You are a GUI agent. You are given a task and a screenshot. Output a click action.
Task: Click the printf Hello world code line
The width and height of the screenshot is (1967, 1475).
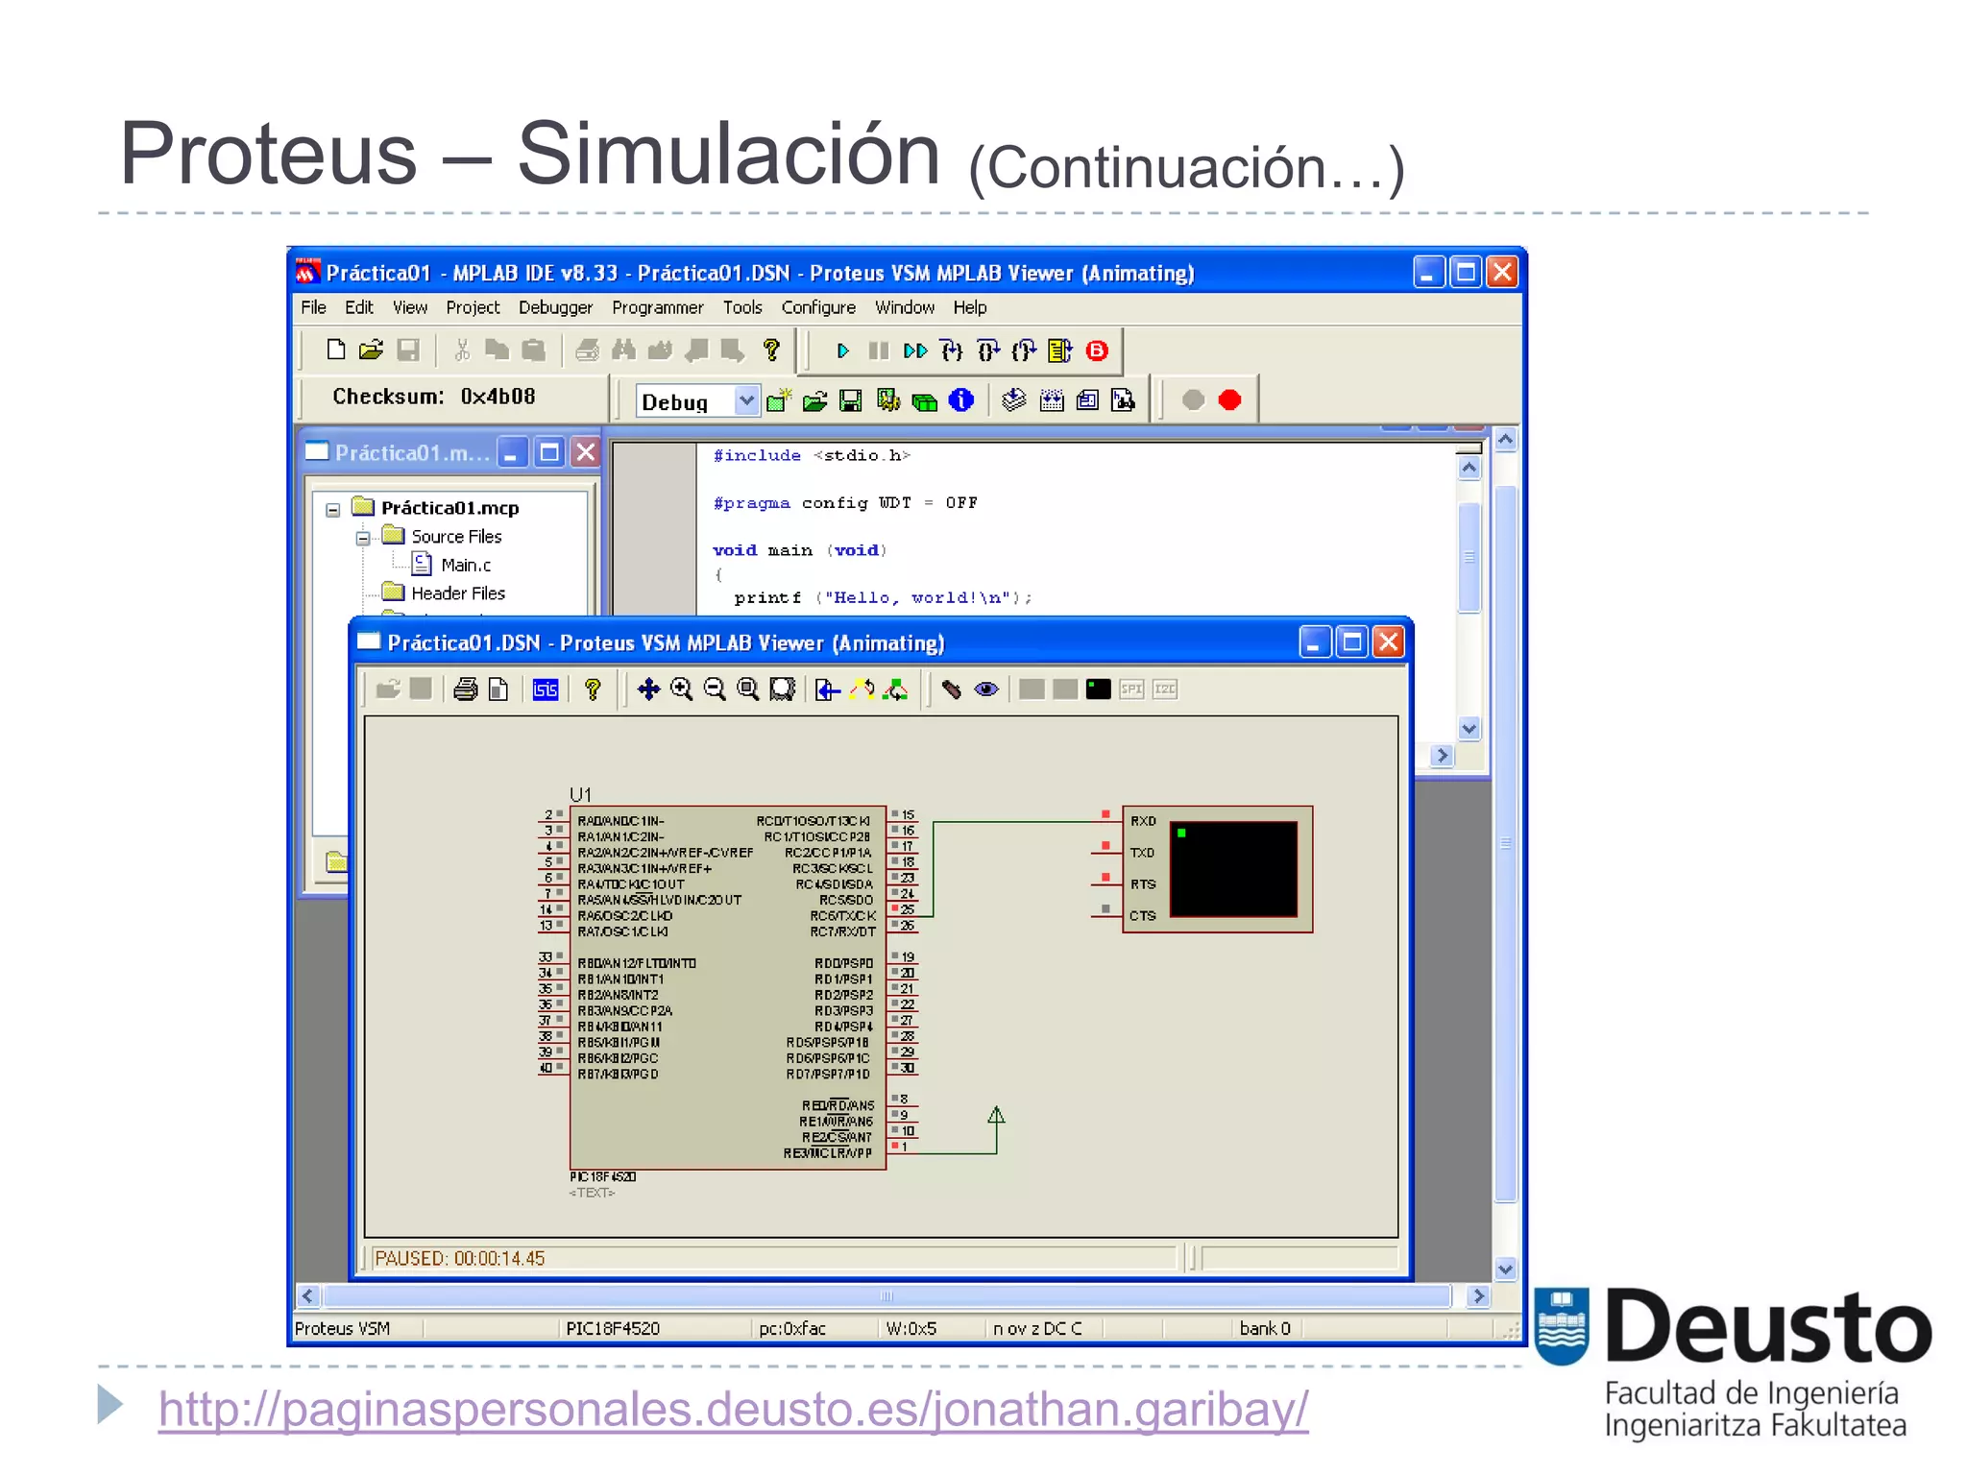(883, 597)
